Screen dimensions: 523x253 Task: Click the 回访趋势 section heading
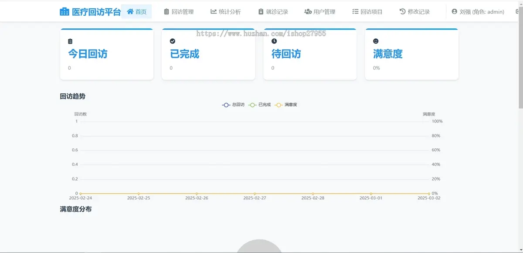click(x=72, y=96)
